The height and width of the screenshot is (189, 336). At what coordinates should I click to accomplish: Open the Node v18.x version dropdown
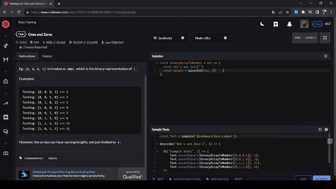[211, 38]
